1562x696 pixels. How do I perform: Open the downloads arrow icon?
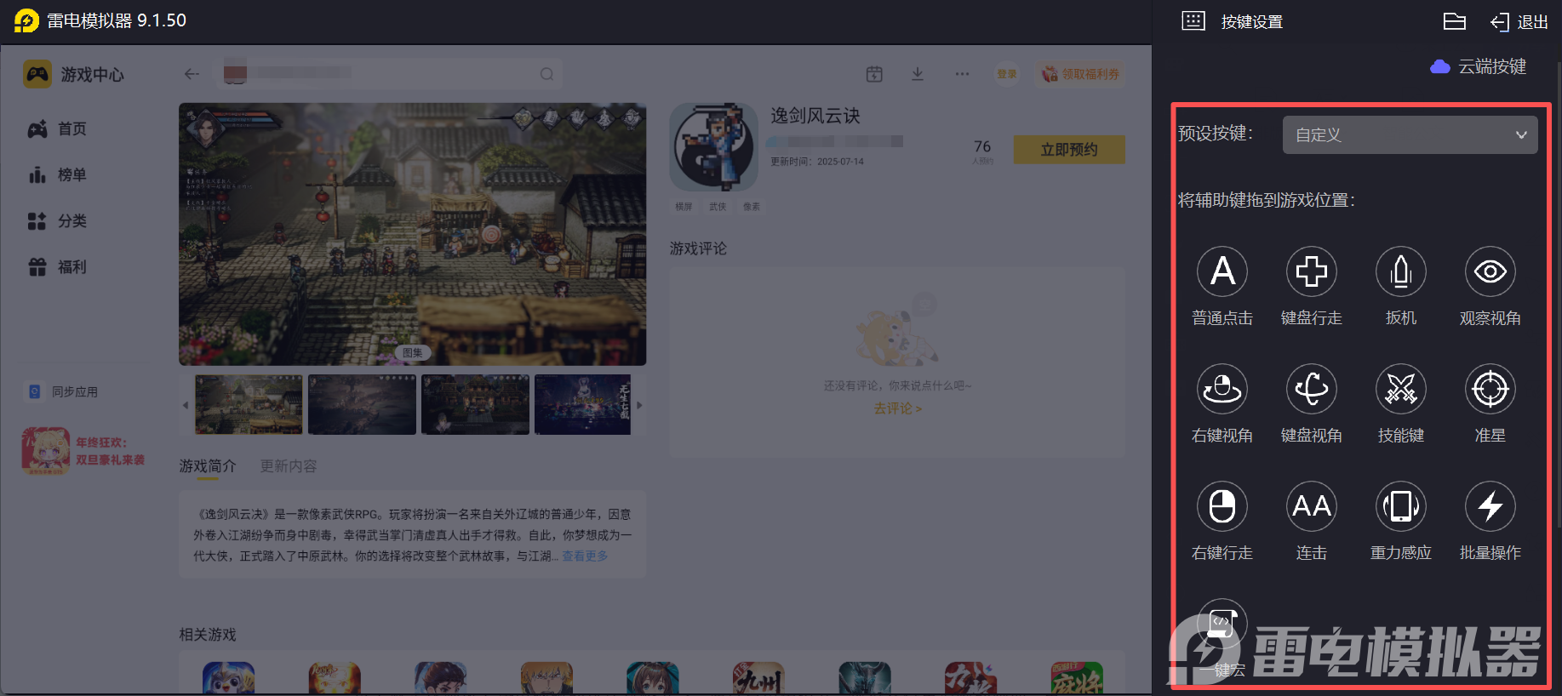918,74
